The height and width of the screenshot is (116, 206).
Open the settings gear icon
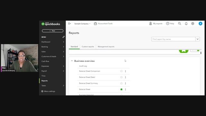(192, 24)
